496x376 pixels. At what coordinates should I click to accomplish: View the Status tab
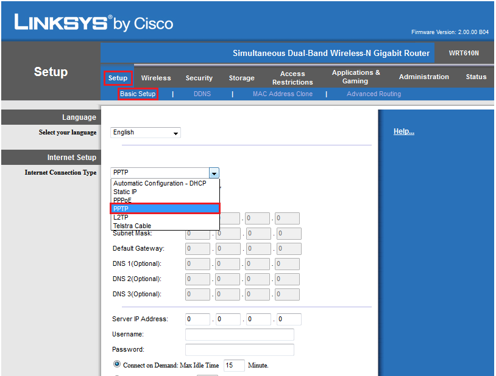(476, 77)
